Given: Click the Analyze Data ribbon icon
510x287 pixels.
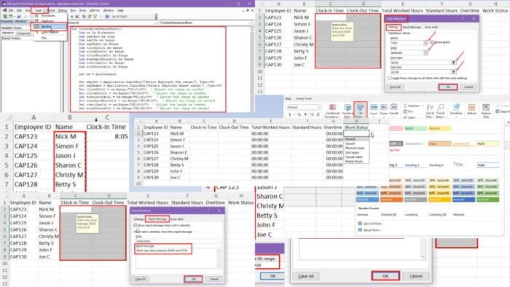Looking at the screenshot, I should 486,107.
